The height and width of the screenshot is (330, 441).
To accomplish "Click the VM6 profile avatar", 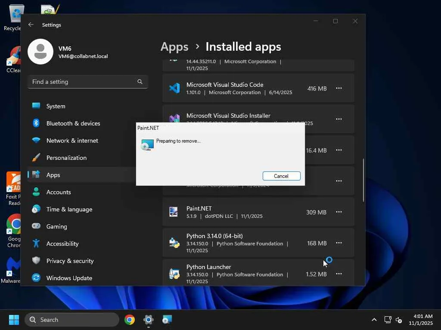I will point(40,52).
